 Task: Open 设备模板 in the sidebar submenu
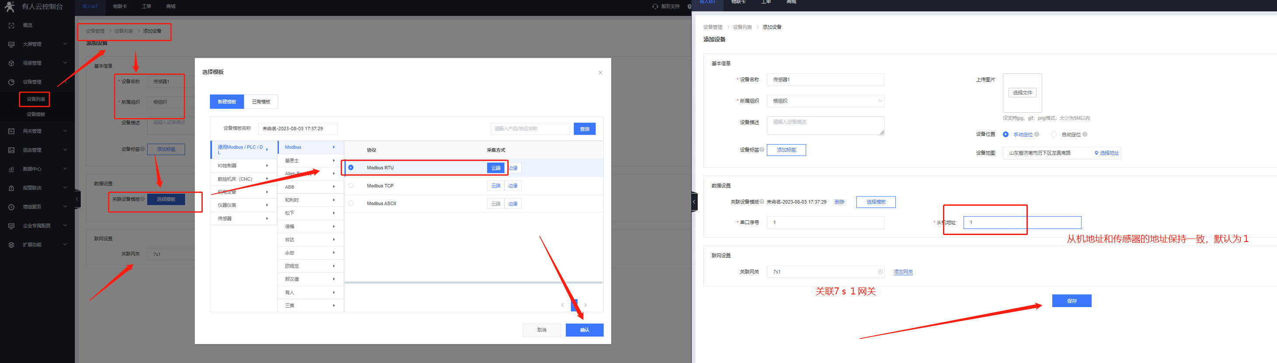(x=36, y=114)
